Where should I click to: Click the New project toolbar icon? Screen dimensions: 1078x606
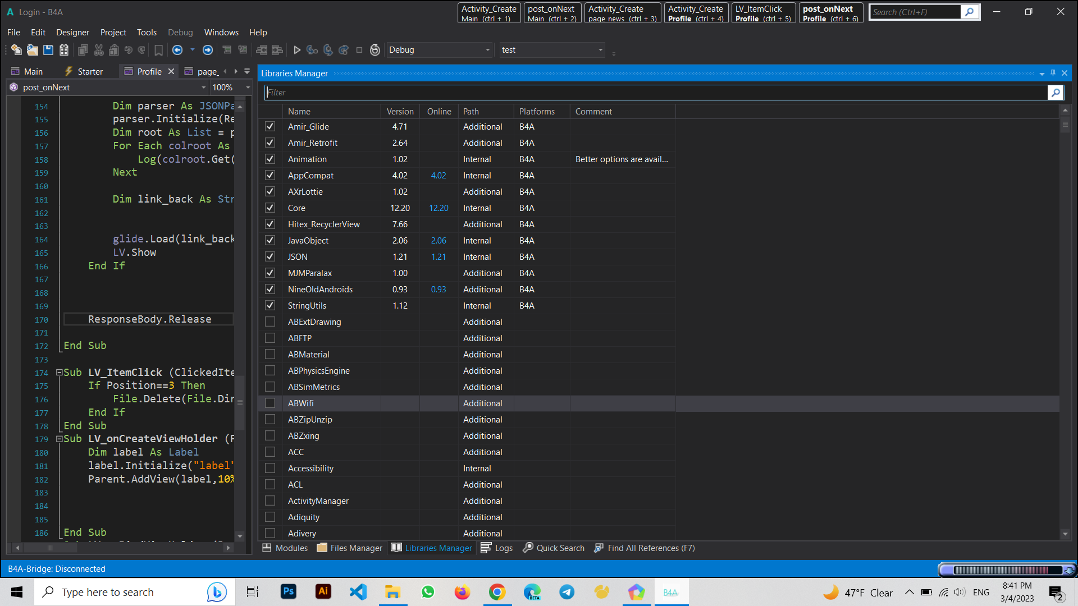click(16, 50)
